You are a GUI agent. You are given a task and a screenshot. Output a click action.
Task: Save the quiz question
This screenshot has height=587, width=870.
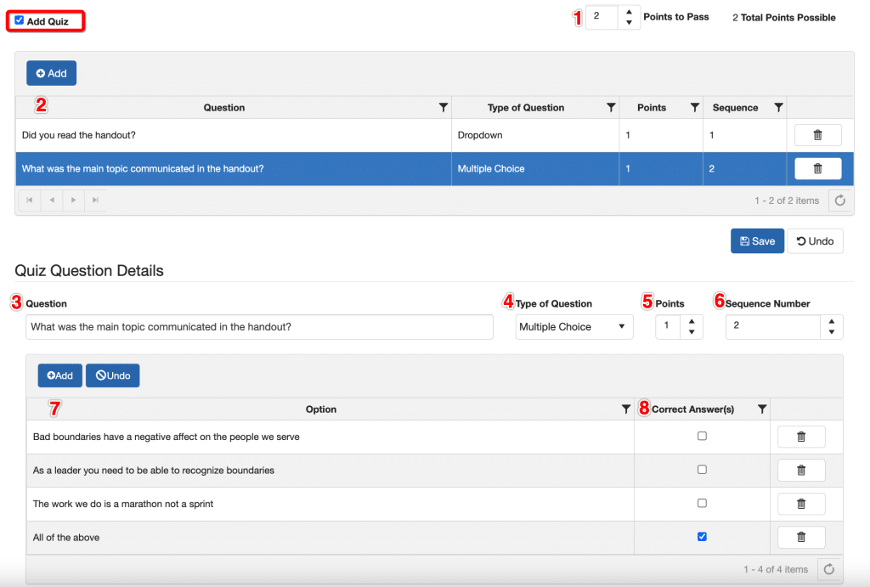coord(756,241)
